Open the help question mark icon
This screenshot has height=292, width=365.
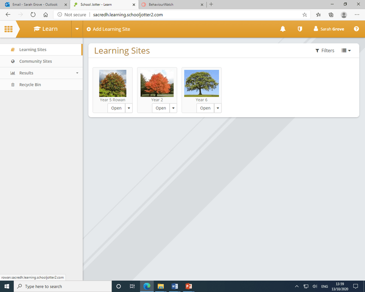356,29
